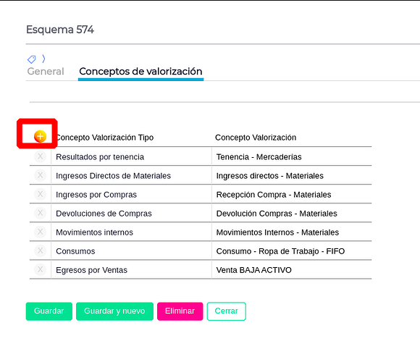Select Conceptos de valorización tab
The height and width of the screenshot is (362, 420).
[x=140, y=72]
